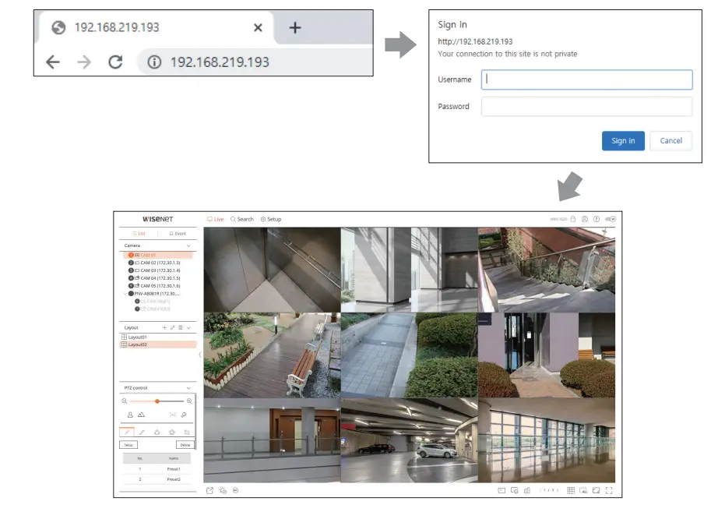Select the elevator interior camera tile
Screen dimensions: 725x519
pos(273,270)
